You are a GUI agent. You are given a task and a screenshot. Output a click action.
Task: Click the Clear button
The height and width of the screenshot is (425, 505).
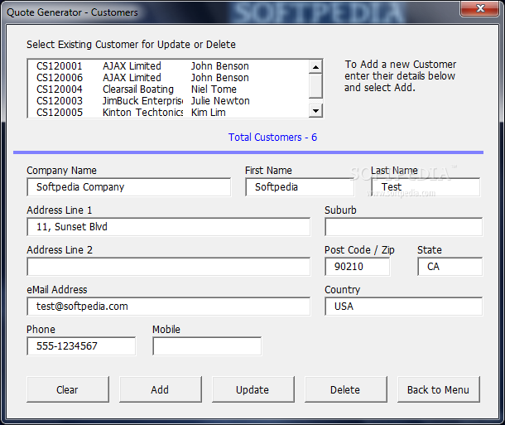pos(67,389)
